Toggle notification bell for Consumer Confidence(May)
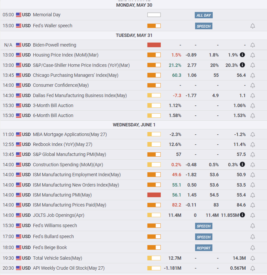 (x=253, y=85)
